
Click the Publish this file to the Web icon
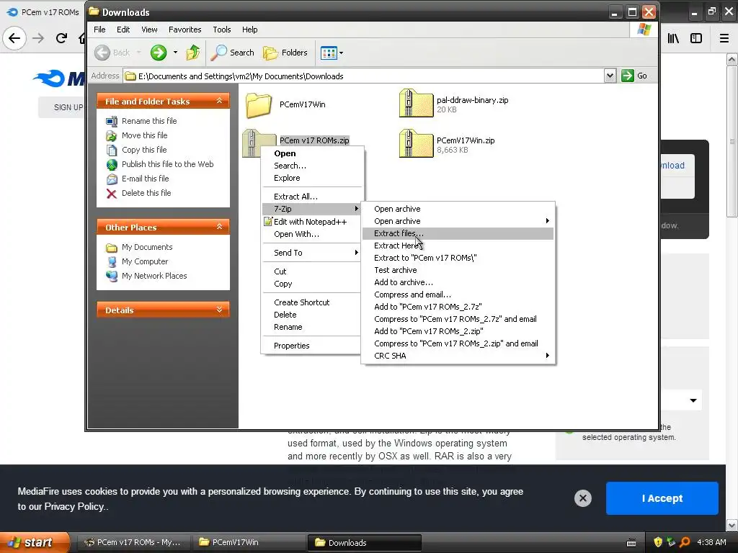(x=112, y=165)
